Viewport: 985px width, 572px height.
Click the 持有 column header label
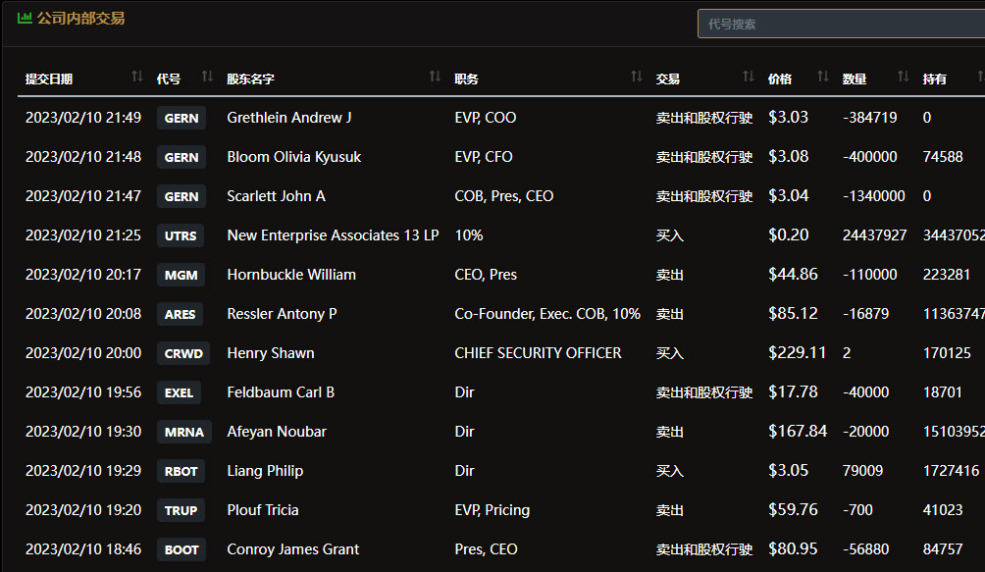(x=934, y=78)
